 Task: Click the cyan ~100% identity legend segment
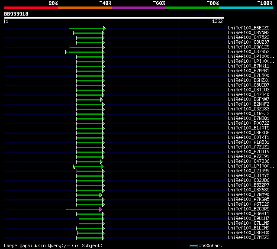tap(246, 8)
